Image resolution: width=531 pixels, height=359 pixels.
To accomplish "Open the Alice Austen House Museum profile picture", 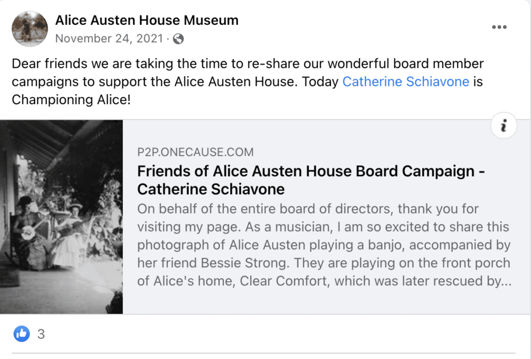I will click(x=30, y=29).
